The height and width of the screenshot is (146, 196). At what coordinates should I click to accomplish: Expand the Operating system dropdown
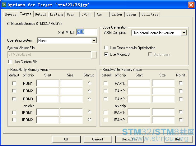click(94, 41)
